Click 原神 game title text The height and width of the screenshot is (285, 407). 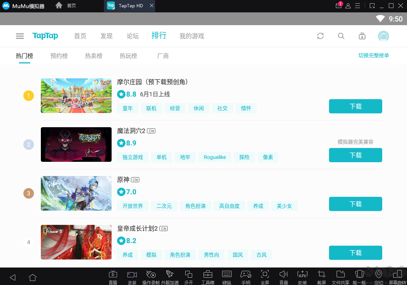123,180
